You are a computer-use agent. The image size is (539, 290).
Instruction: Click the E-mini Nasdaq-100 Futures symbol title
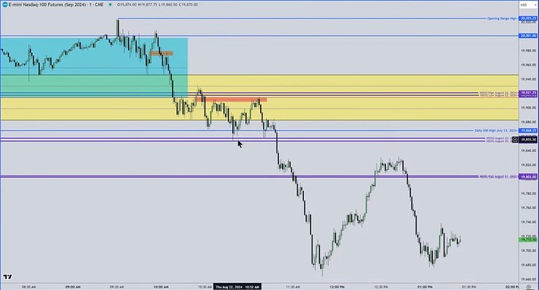[x=56, y=5]
